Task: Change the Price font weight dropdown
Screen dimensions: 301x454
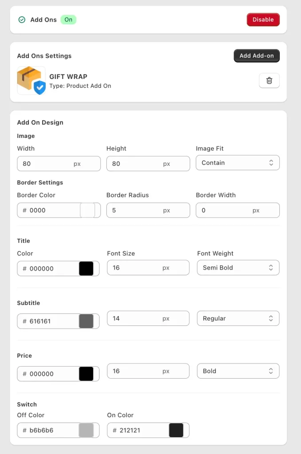Action: point(238,371)
